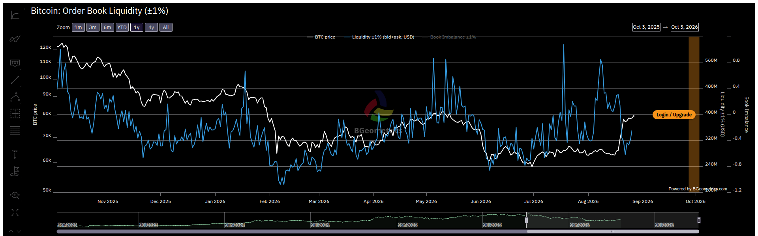Screen dimensions: 758x236
Task: Click the 120k BTC price axis label
Action: pyautogui.click(x=45, y=47)
